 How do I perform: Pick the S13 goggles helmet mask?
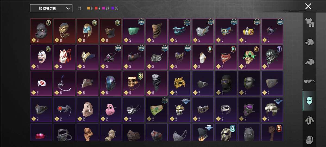[272, 109]
